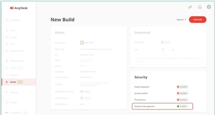Click the Dashboard sidebar icon

(7, 20)
